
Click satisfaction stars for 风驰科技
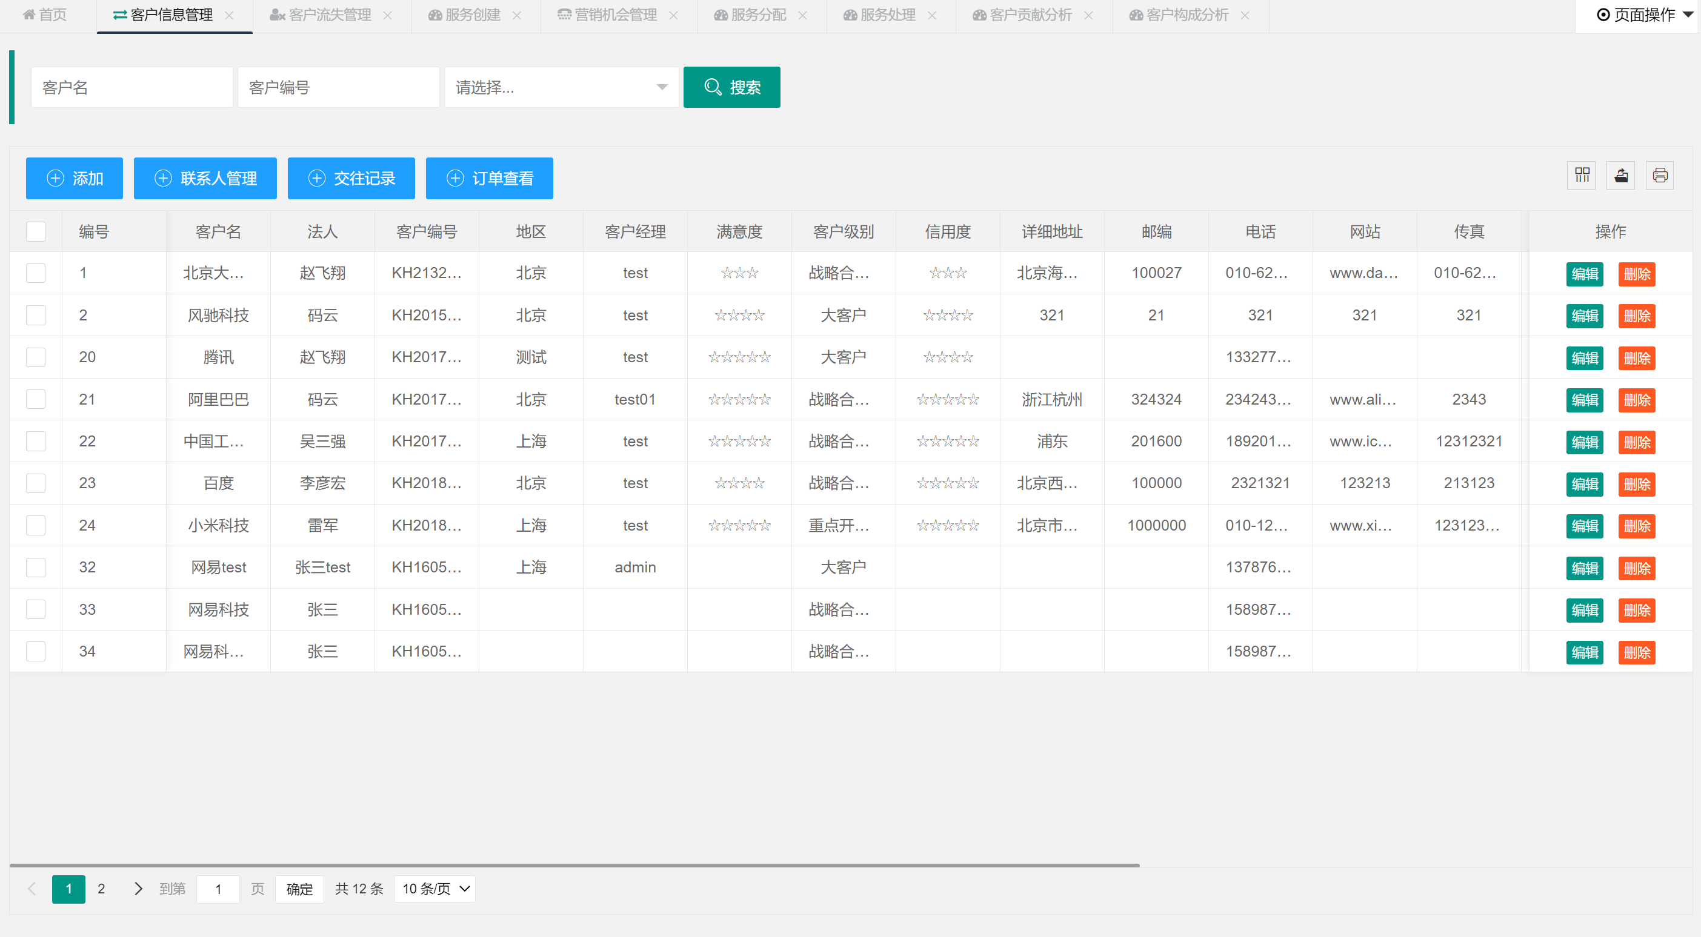click(739, 316)
